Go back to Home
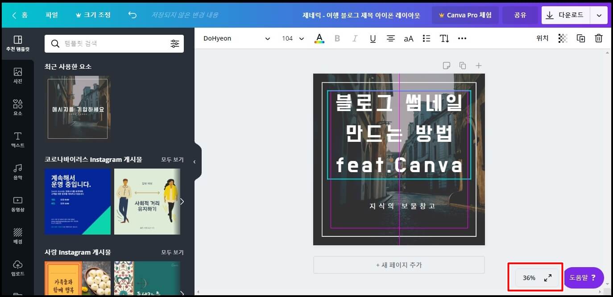This screenshot has width=613, height=297. 20,15
